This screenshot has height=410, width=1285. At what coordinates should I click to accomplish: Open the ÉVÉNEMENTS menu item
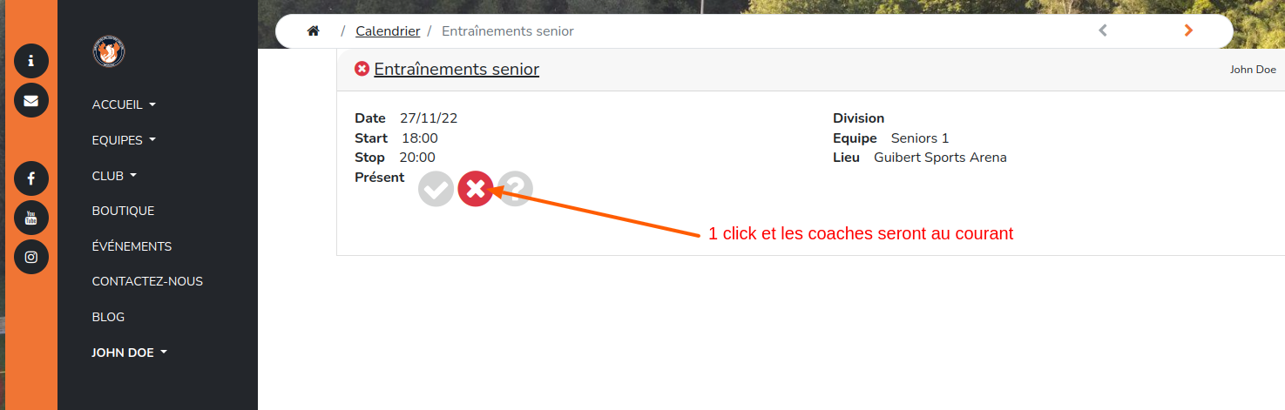click(132, 246)
